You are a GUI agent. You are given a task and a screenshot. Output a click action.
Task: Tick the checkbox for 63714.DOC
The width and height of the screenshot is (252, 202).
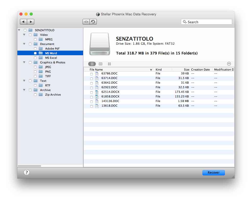tap(91, 79)
